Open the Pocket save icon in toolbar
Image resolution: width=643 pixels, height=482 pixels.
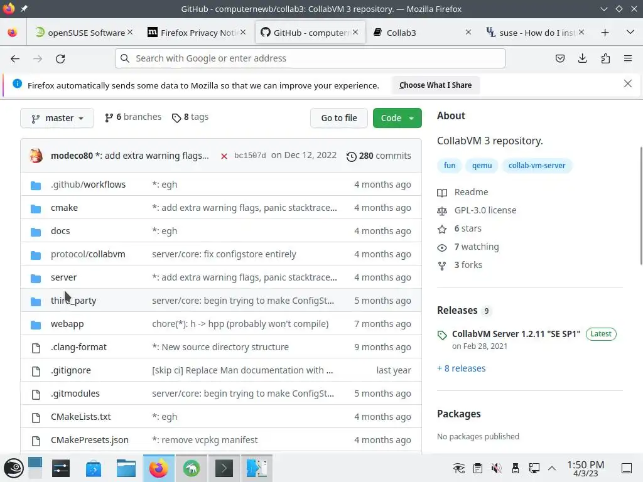[559, 58]
